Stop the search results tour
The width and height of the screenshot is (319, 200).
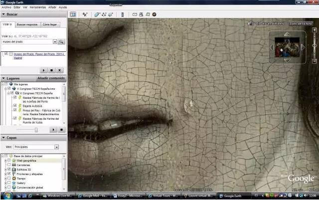pos(51,70)
